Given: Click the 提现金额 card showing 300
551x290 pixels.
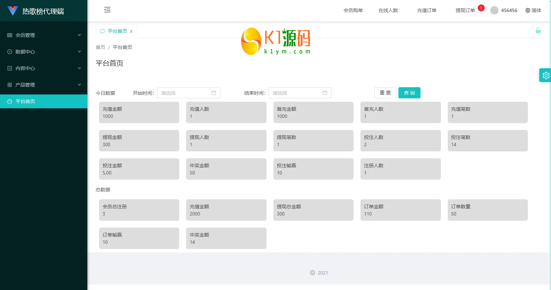Looking at the screenshot, I should (139, 141).
